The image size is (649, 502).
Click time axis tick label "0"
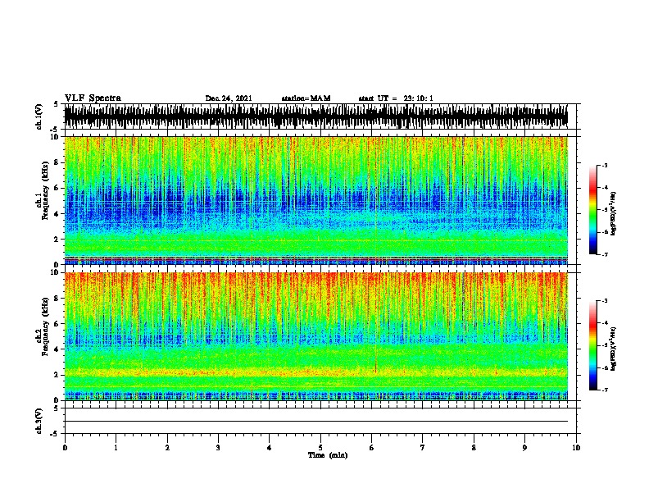coord(65,448)
